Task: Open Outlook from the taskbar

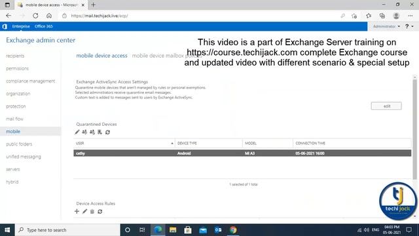Action: pyautogui.click(x=218, y=230)
